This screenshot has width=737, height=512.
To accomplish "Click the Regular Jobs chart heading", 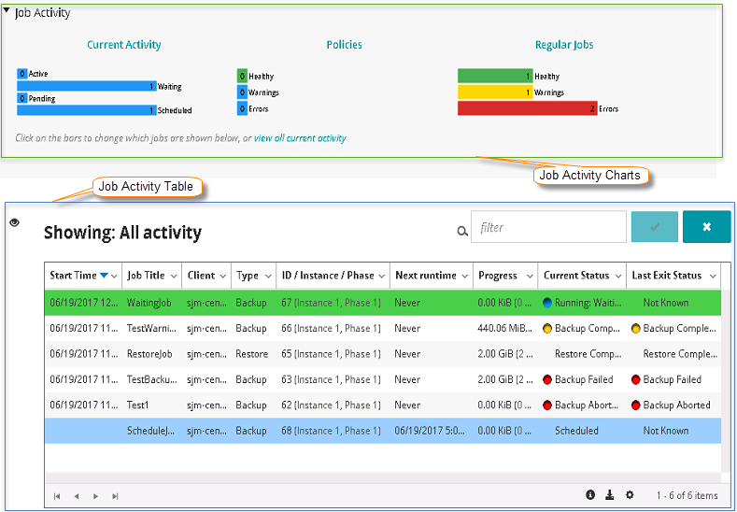I will coord(564,45).
